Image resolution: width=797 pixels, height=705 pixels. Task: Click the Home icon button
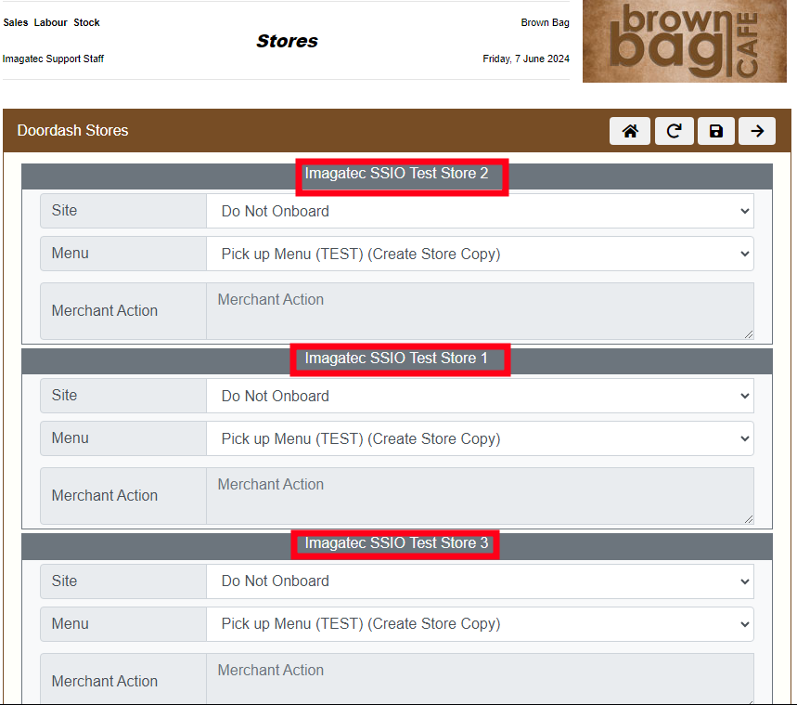[x=630, y=131]
